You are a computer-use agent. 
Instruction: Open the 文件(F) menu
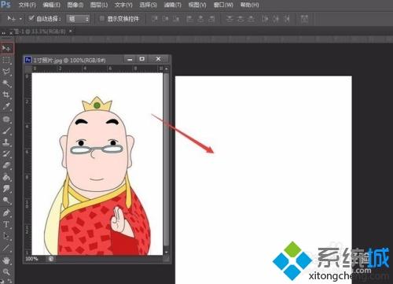[x=28, y=5]
